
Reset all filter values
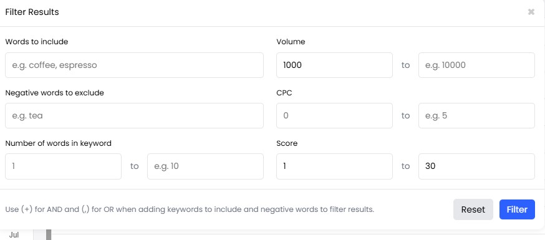473,209
